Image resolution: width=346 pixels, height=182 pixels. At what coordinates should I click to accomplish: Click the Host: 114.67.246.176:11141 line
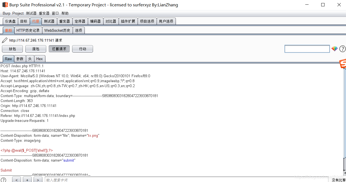coord(23,71)
